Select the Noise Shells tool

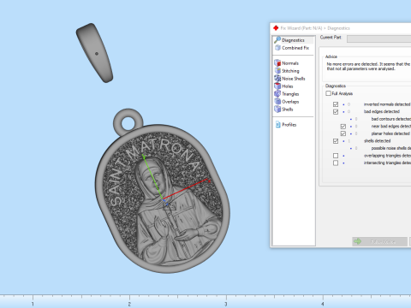[x=290, y=79]
